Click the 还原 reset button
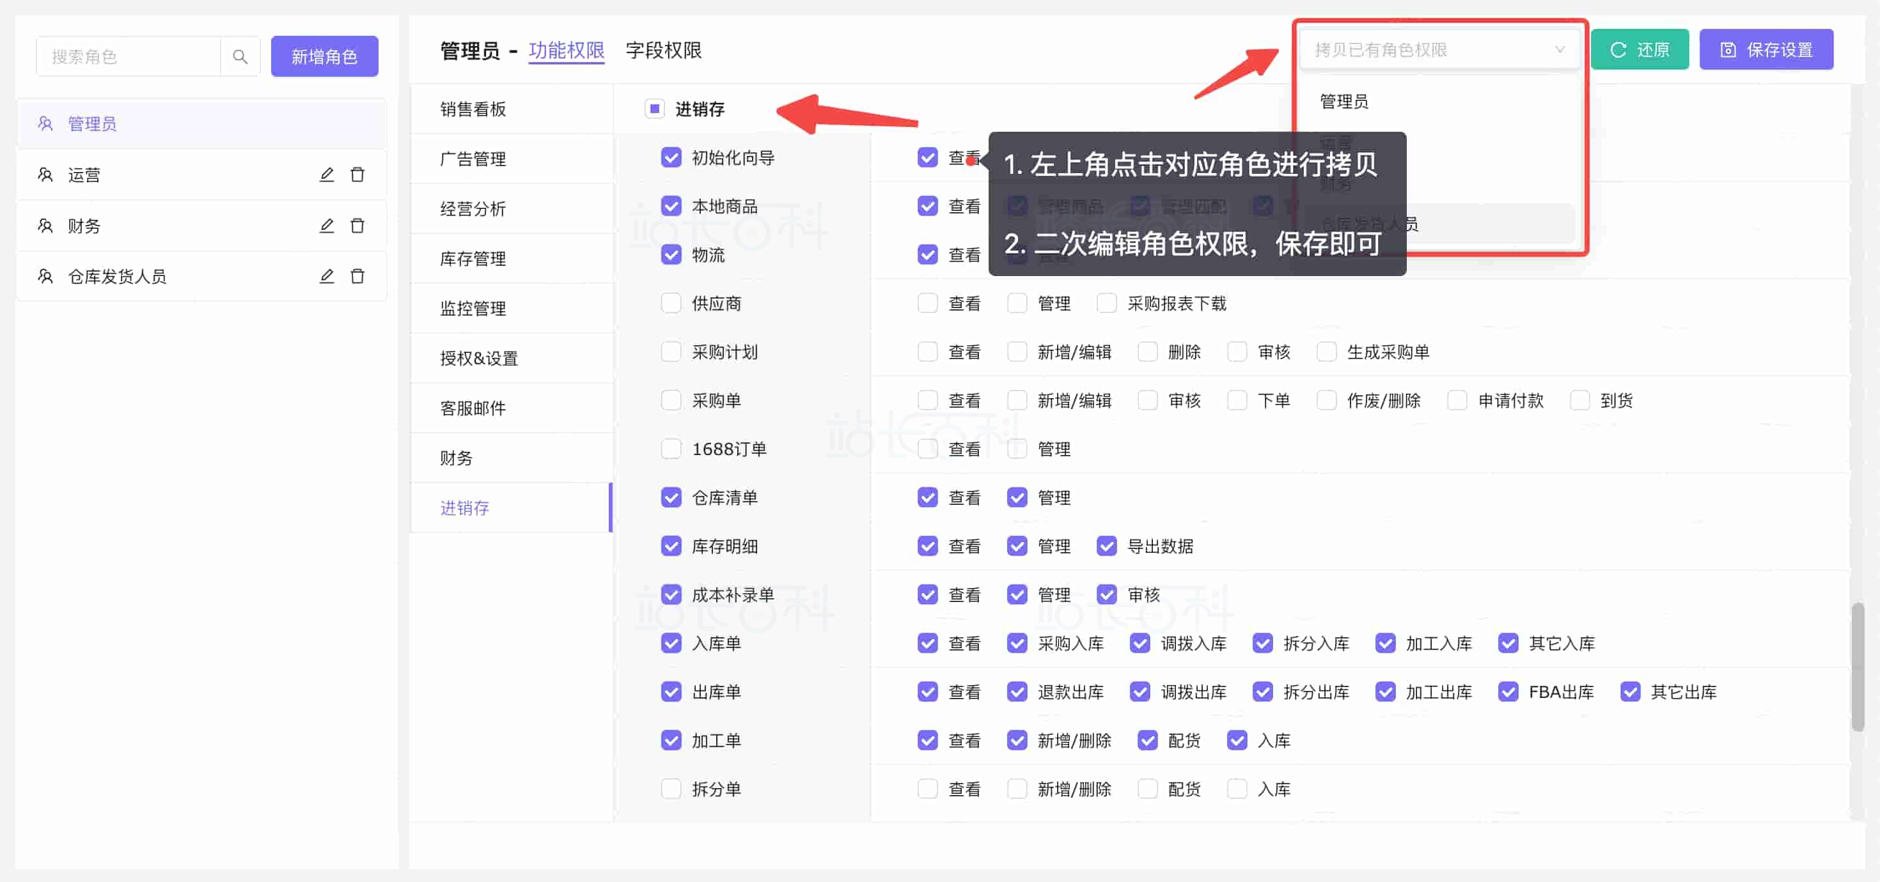Viewport: 1880px width, 882px height. [x=1639, y=50]
